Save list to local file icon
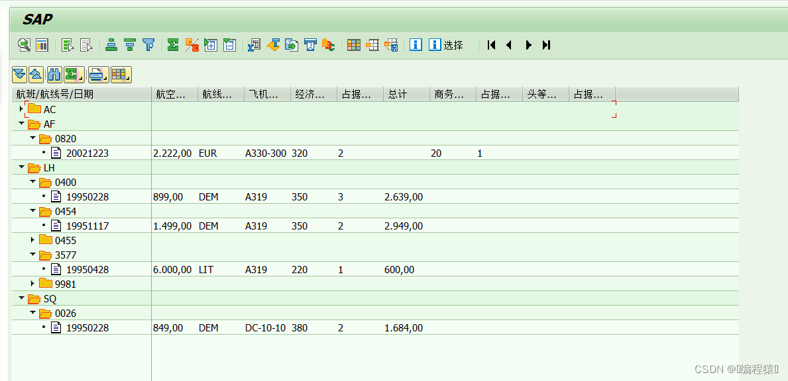This screenshot has height=381, width=788. (x=292, y=45)
